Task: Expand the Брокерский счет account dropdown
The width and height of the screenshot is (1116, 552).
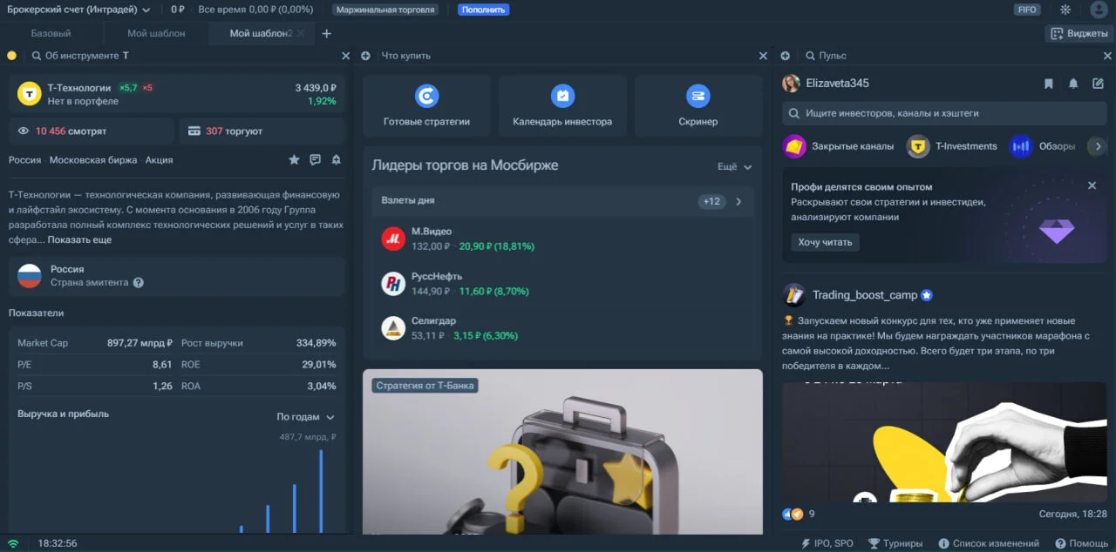Action: click(x=78, y=10)
